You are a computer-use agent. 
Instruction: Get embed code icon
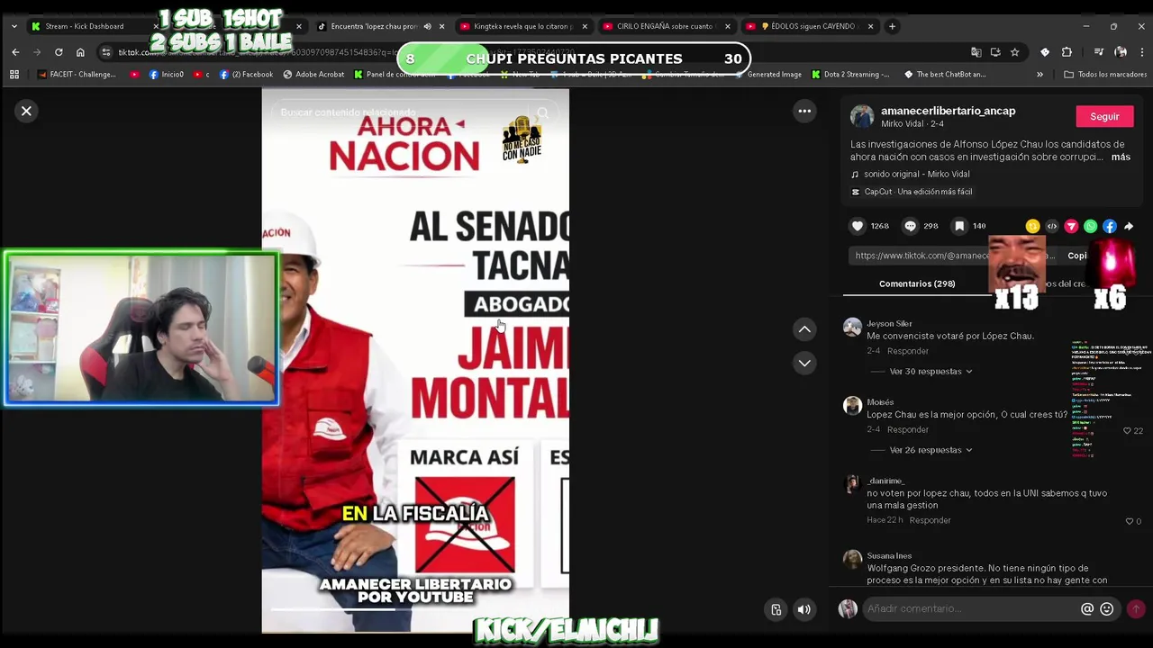(x=1052, y=226)
